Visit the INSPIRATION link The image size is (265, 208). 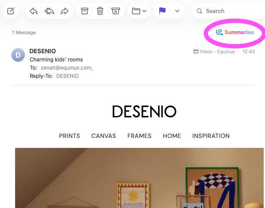coord(211,136)
